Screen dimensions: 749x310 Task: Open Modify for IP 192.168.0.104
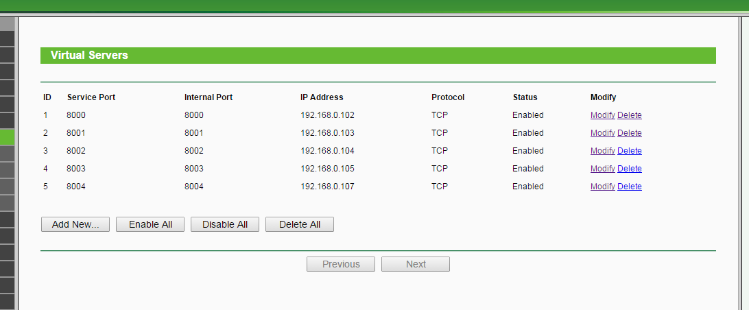tap(602, 151)
